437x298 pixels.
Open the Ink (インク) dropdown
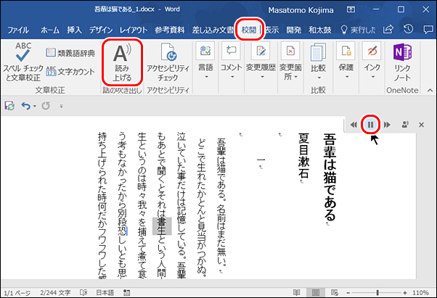pyautogui.click(x=372, y=60)
